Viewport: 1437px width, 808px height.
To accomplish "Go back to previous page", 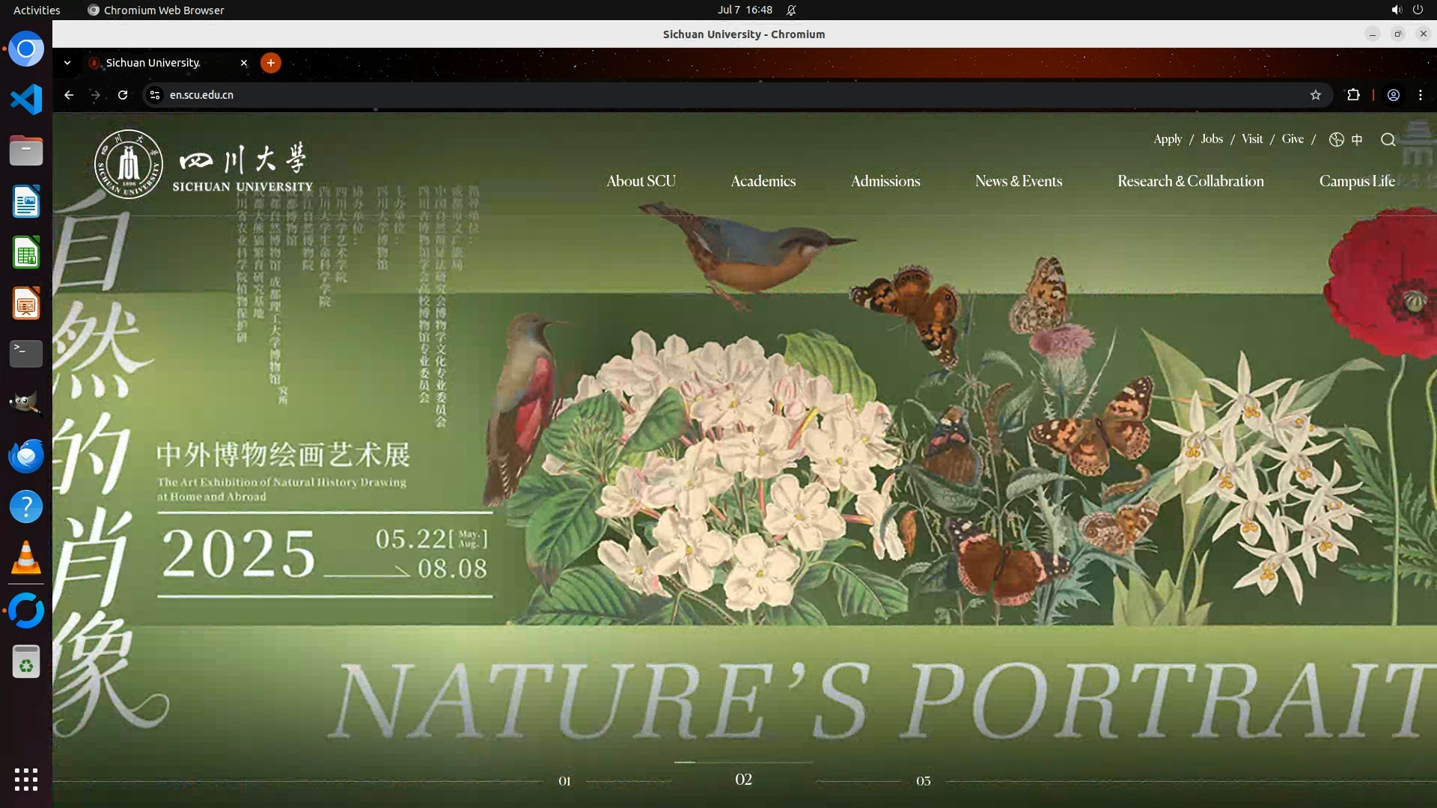I will [x=69, y=95].
